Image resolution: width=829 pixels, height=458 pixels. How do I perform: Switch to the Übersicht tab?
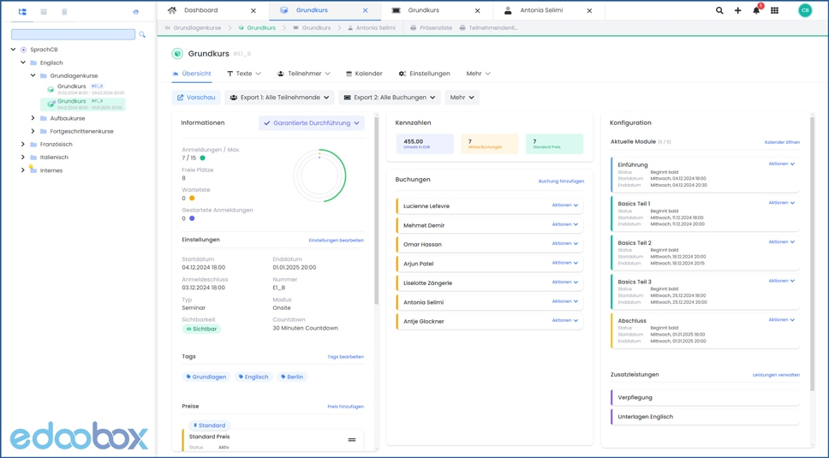pos(191,74)
